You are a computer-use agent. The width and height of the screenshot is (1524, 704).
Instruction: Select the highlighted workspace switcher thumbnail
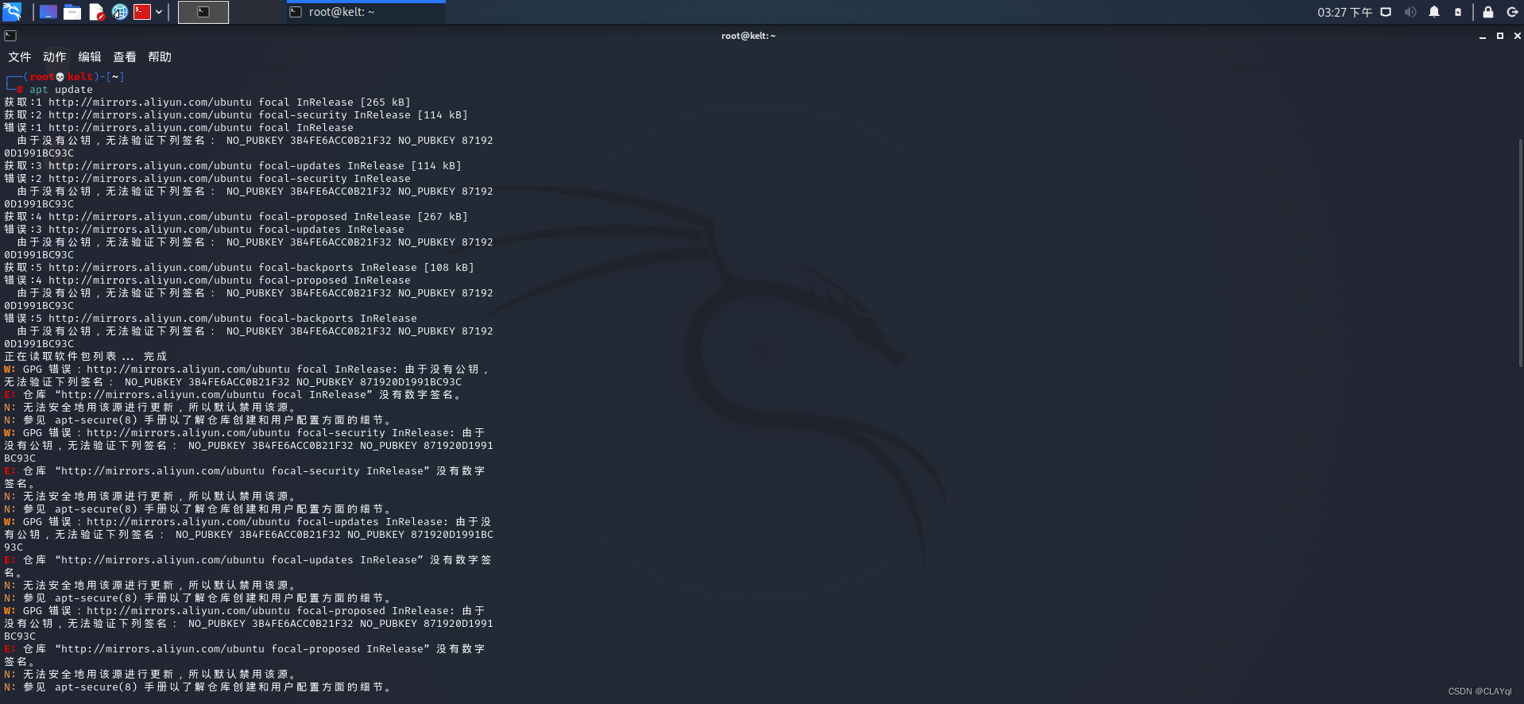(203, 12)
